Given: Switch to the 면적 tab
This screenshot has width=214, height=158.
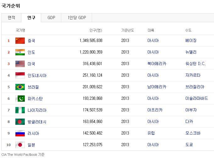Looking at the screenshot, I should [11, 18].
